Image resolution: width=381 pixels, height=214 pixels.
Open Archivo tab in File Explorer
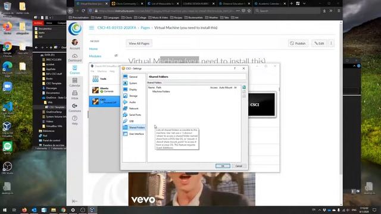[38, 23]
